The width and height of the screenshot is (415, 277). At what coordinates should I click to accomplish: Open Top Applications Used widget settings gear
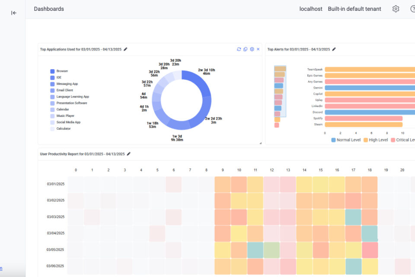pyautogui.click(x=252, y=49)
